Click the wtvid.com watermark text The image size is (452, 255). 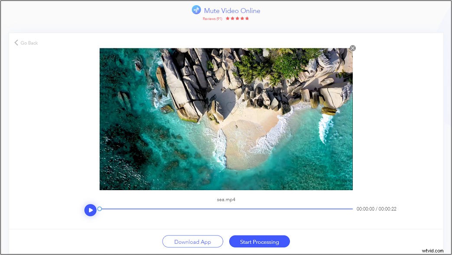point(434,251)
